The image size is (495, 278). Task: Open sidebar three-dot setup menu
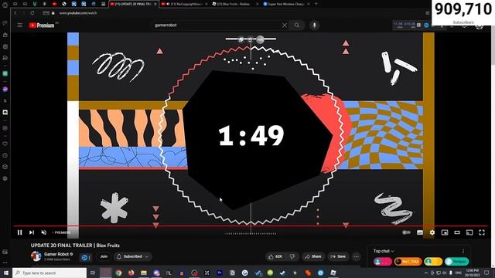pos(5,263)
